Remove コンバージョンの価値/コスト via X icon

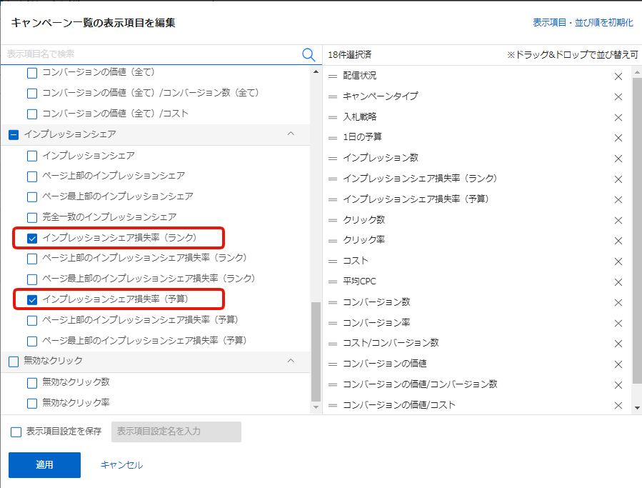[618, 406]
